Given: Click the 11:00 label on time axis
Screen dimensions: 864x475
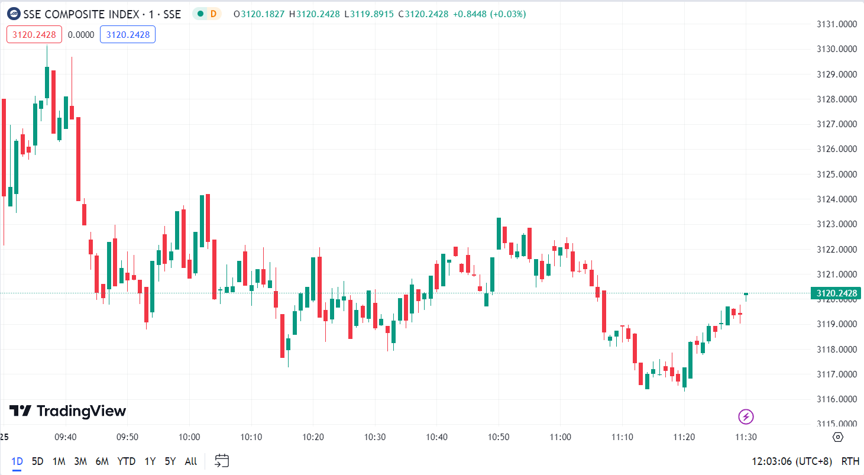Looking at the screenshot, I should [560, 437].
